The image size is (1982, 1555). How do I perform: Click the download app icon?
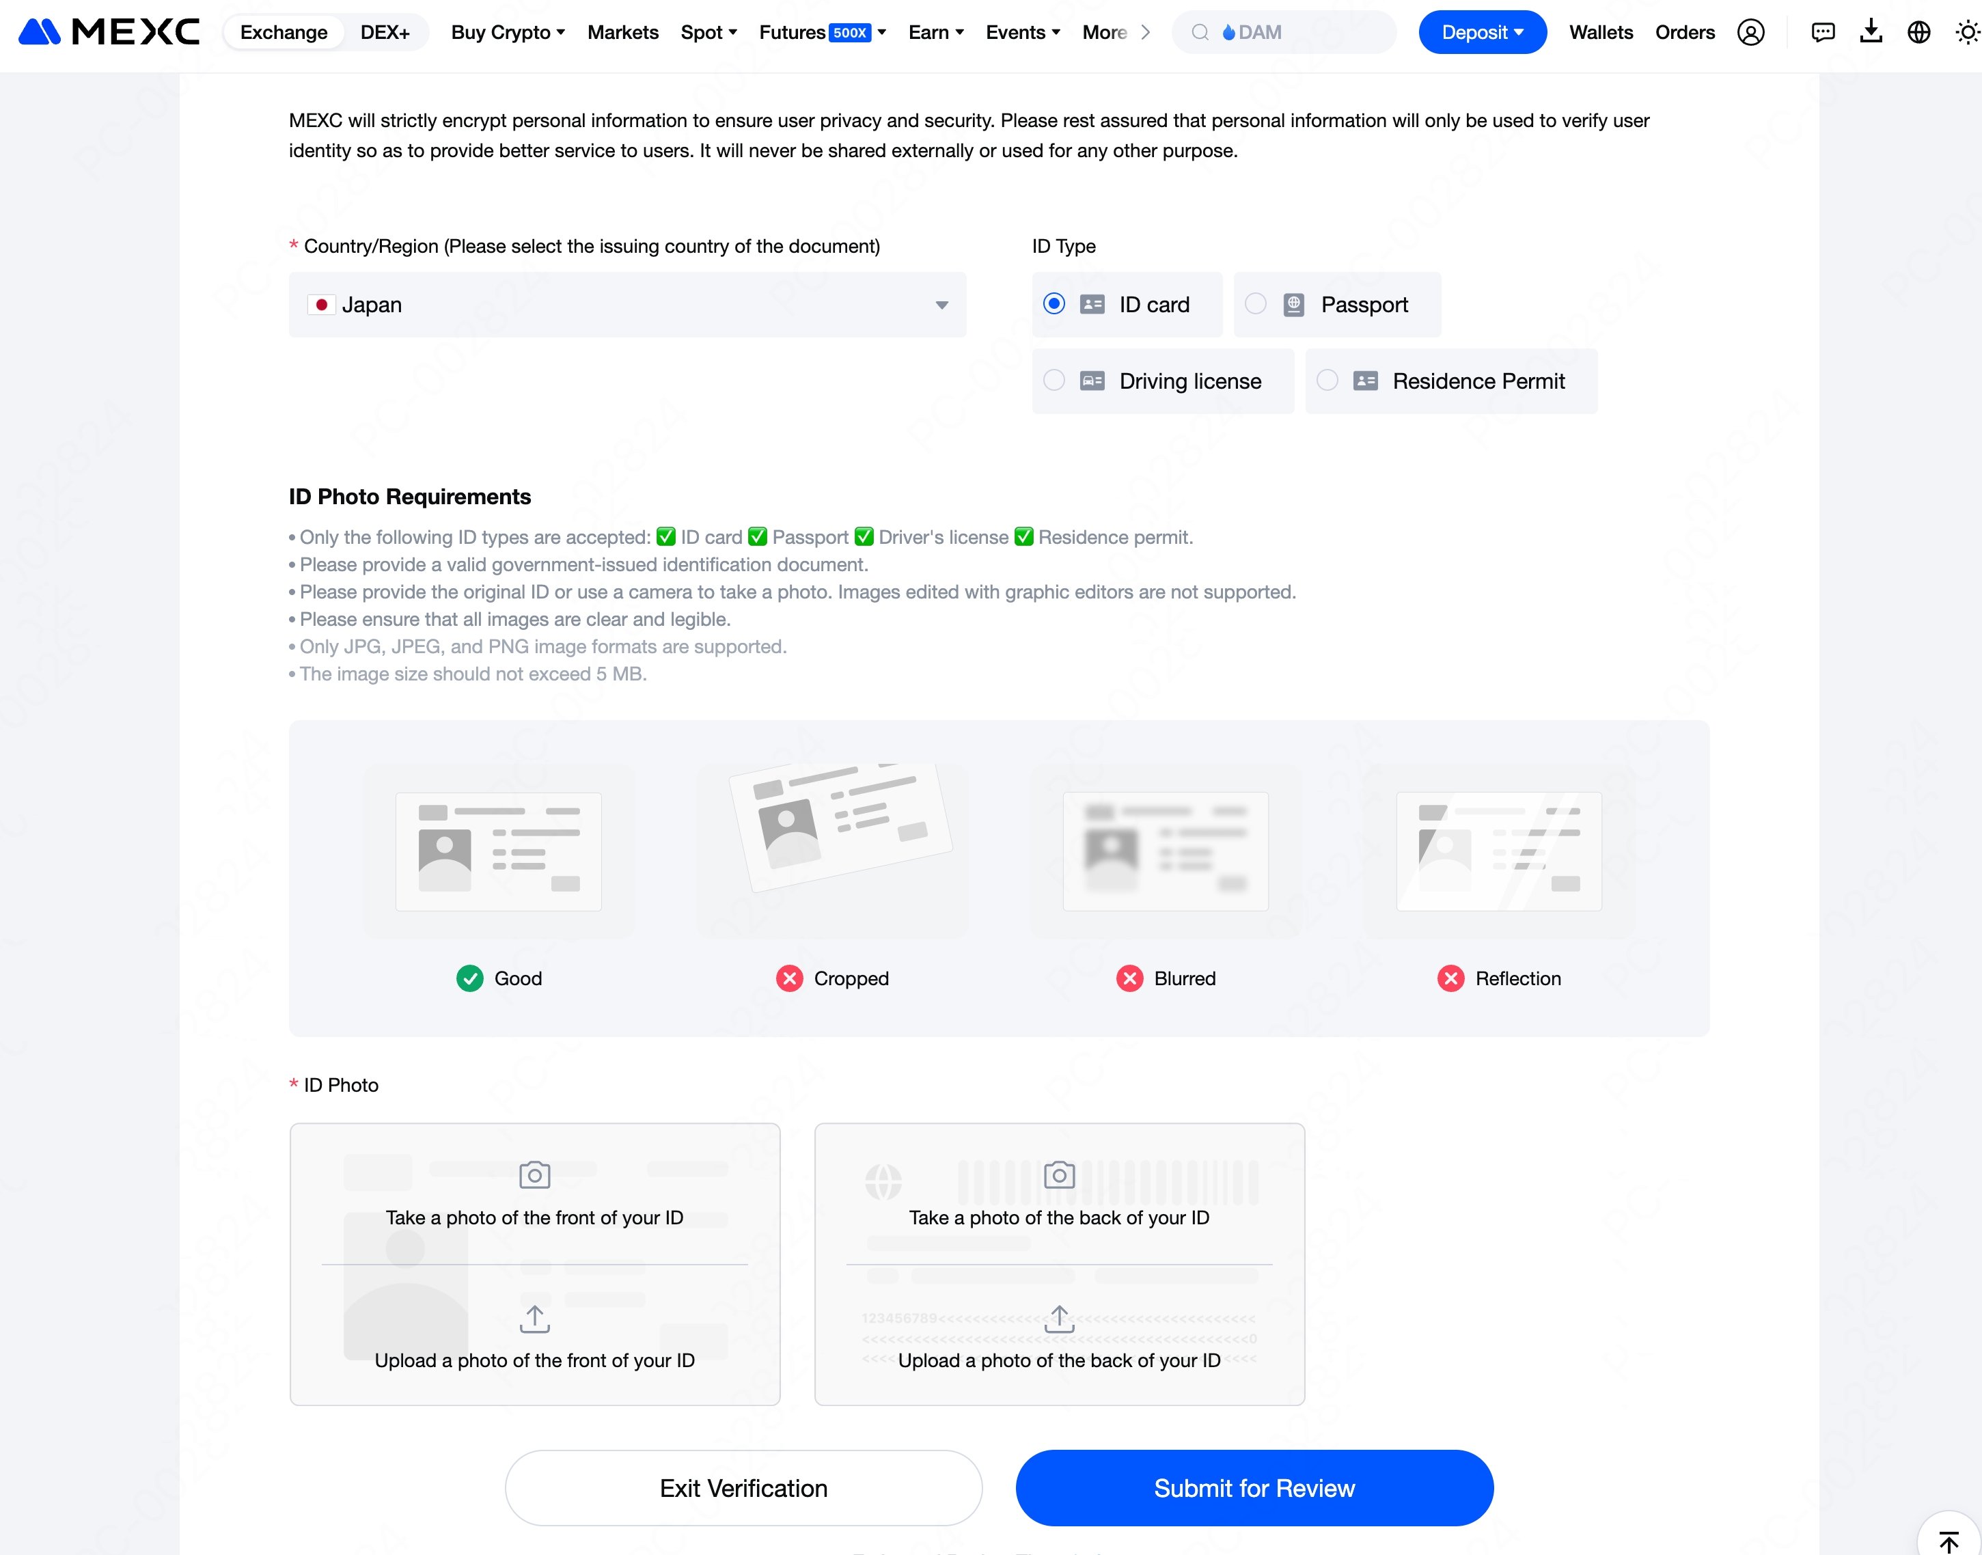click(x=1870, y=32)
